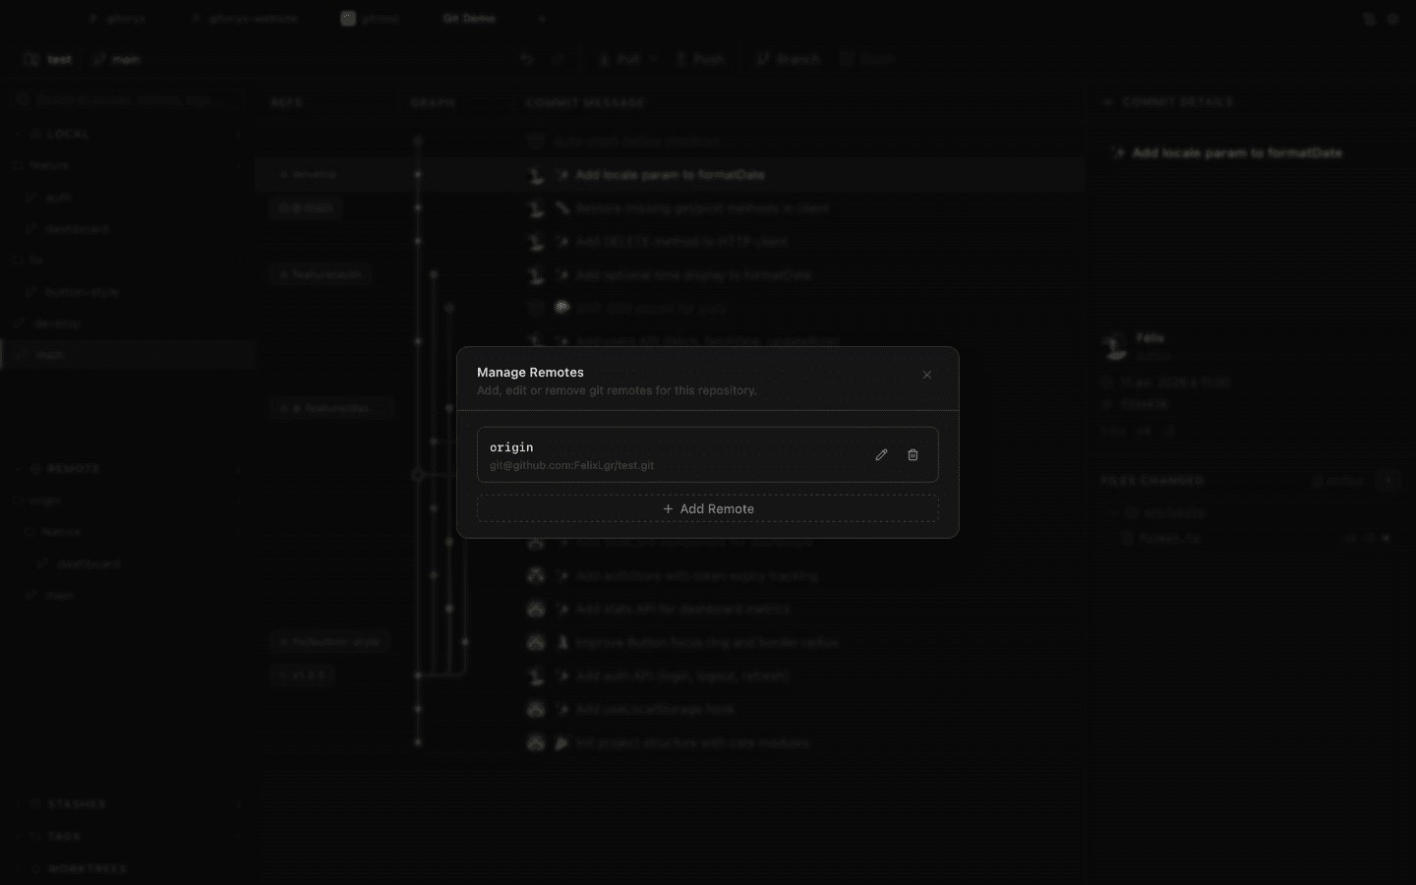1416x885 pixels.
Task: Click the v1.0.0 tag label in refs
Action: 303,676
